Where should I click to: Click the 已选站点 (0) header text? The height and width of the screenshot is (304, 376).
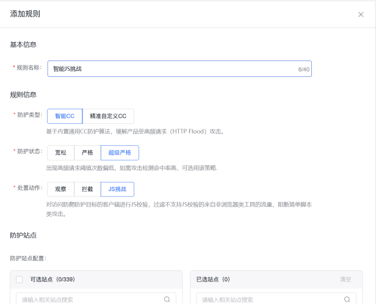(213, 280)
